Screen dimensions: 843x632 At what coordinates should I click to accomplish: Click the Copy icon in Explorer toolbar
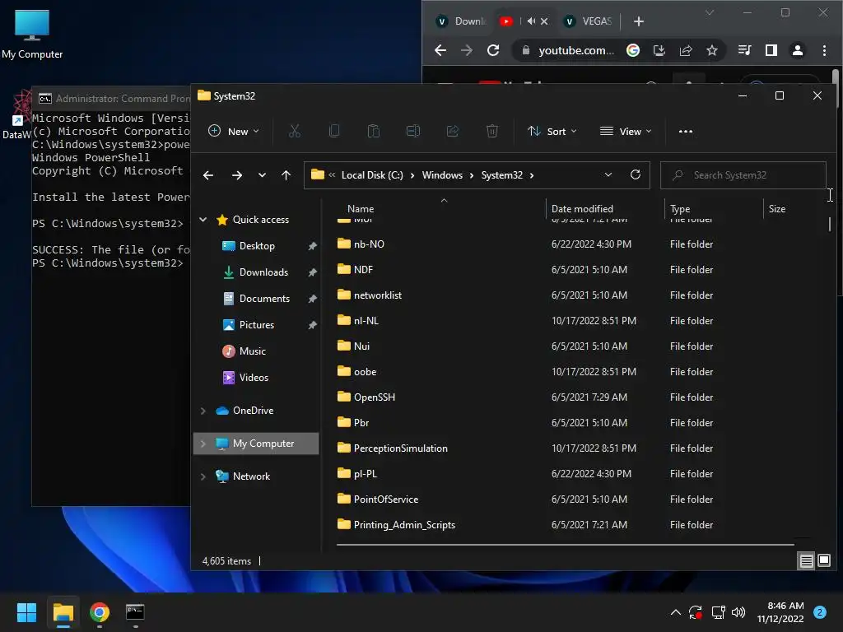[x=334, y=131]
